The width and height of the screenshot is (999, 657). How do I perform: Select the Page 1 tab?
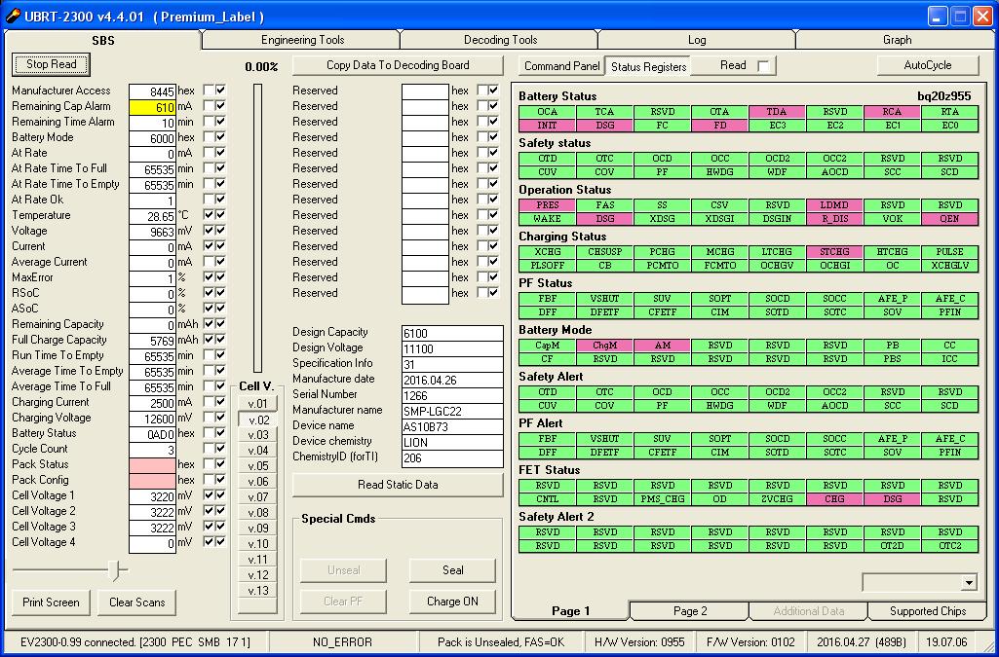pos(570,611)
